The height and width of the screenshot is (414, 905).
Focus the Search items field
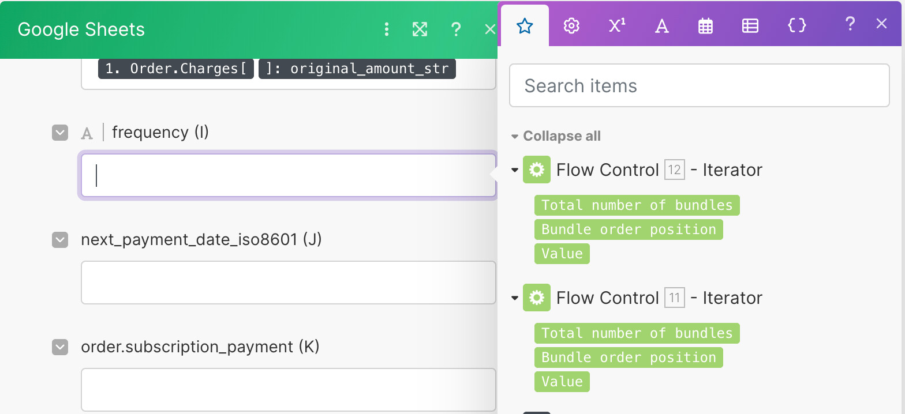699,85
